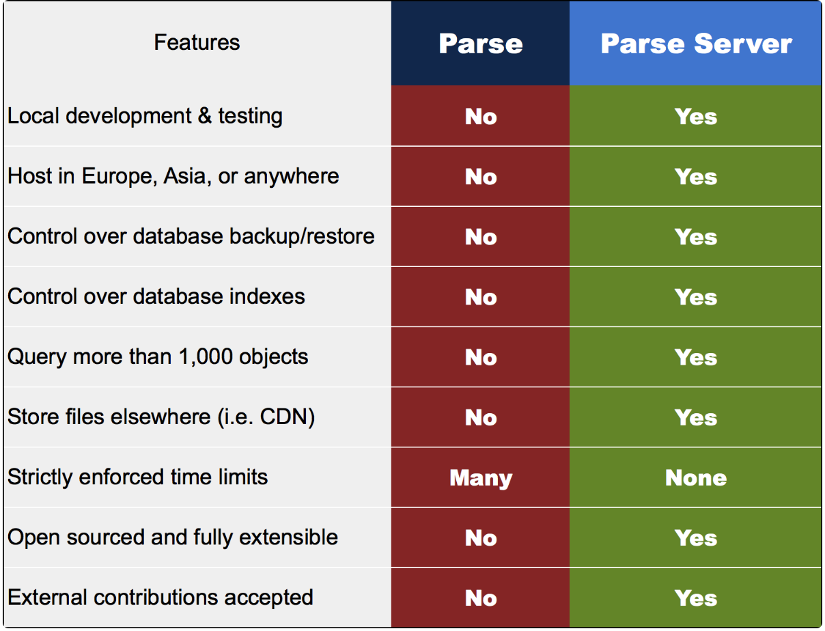Click the red Many cell under Parse

(x=480, y=477)
